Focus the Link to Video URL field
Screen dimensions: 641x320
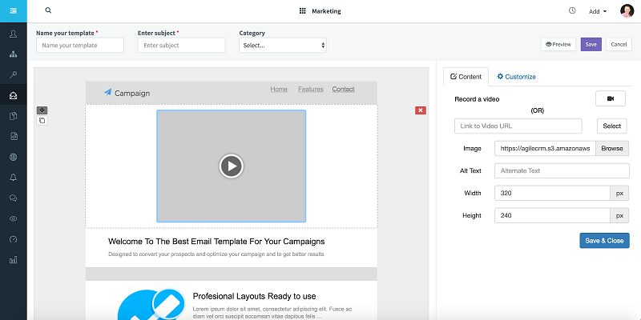click(x=518, y=126)
